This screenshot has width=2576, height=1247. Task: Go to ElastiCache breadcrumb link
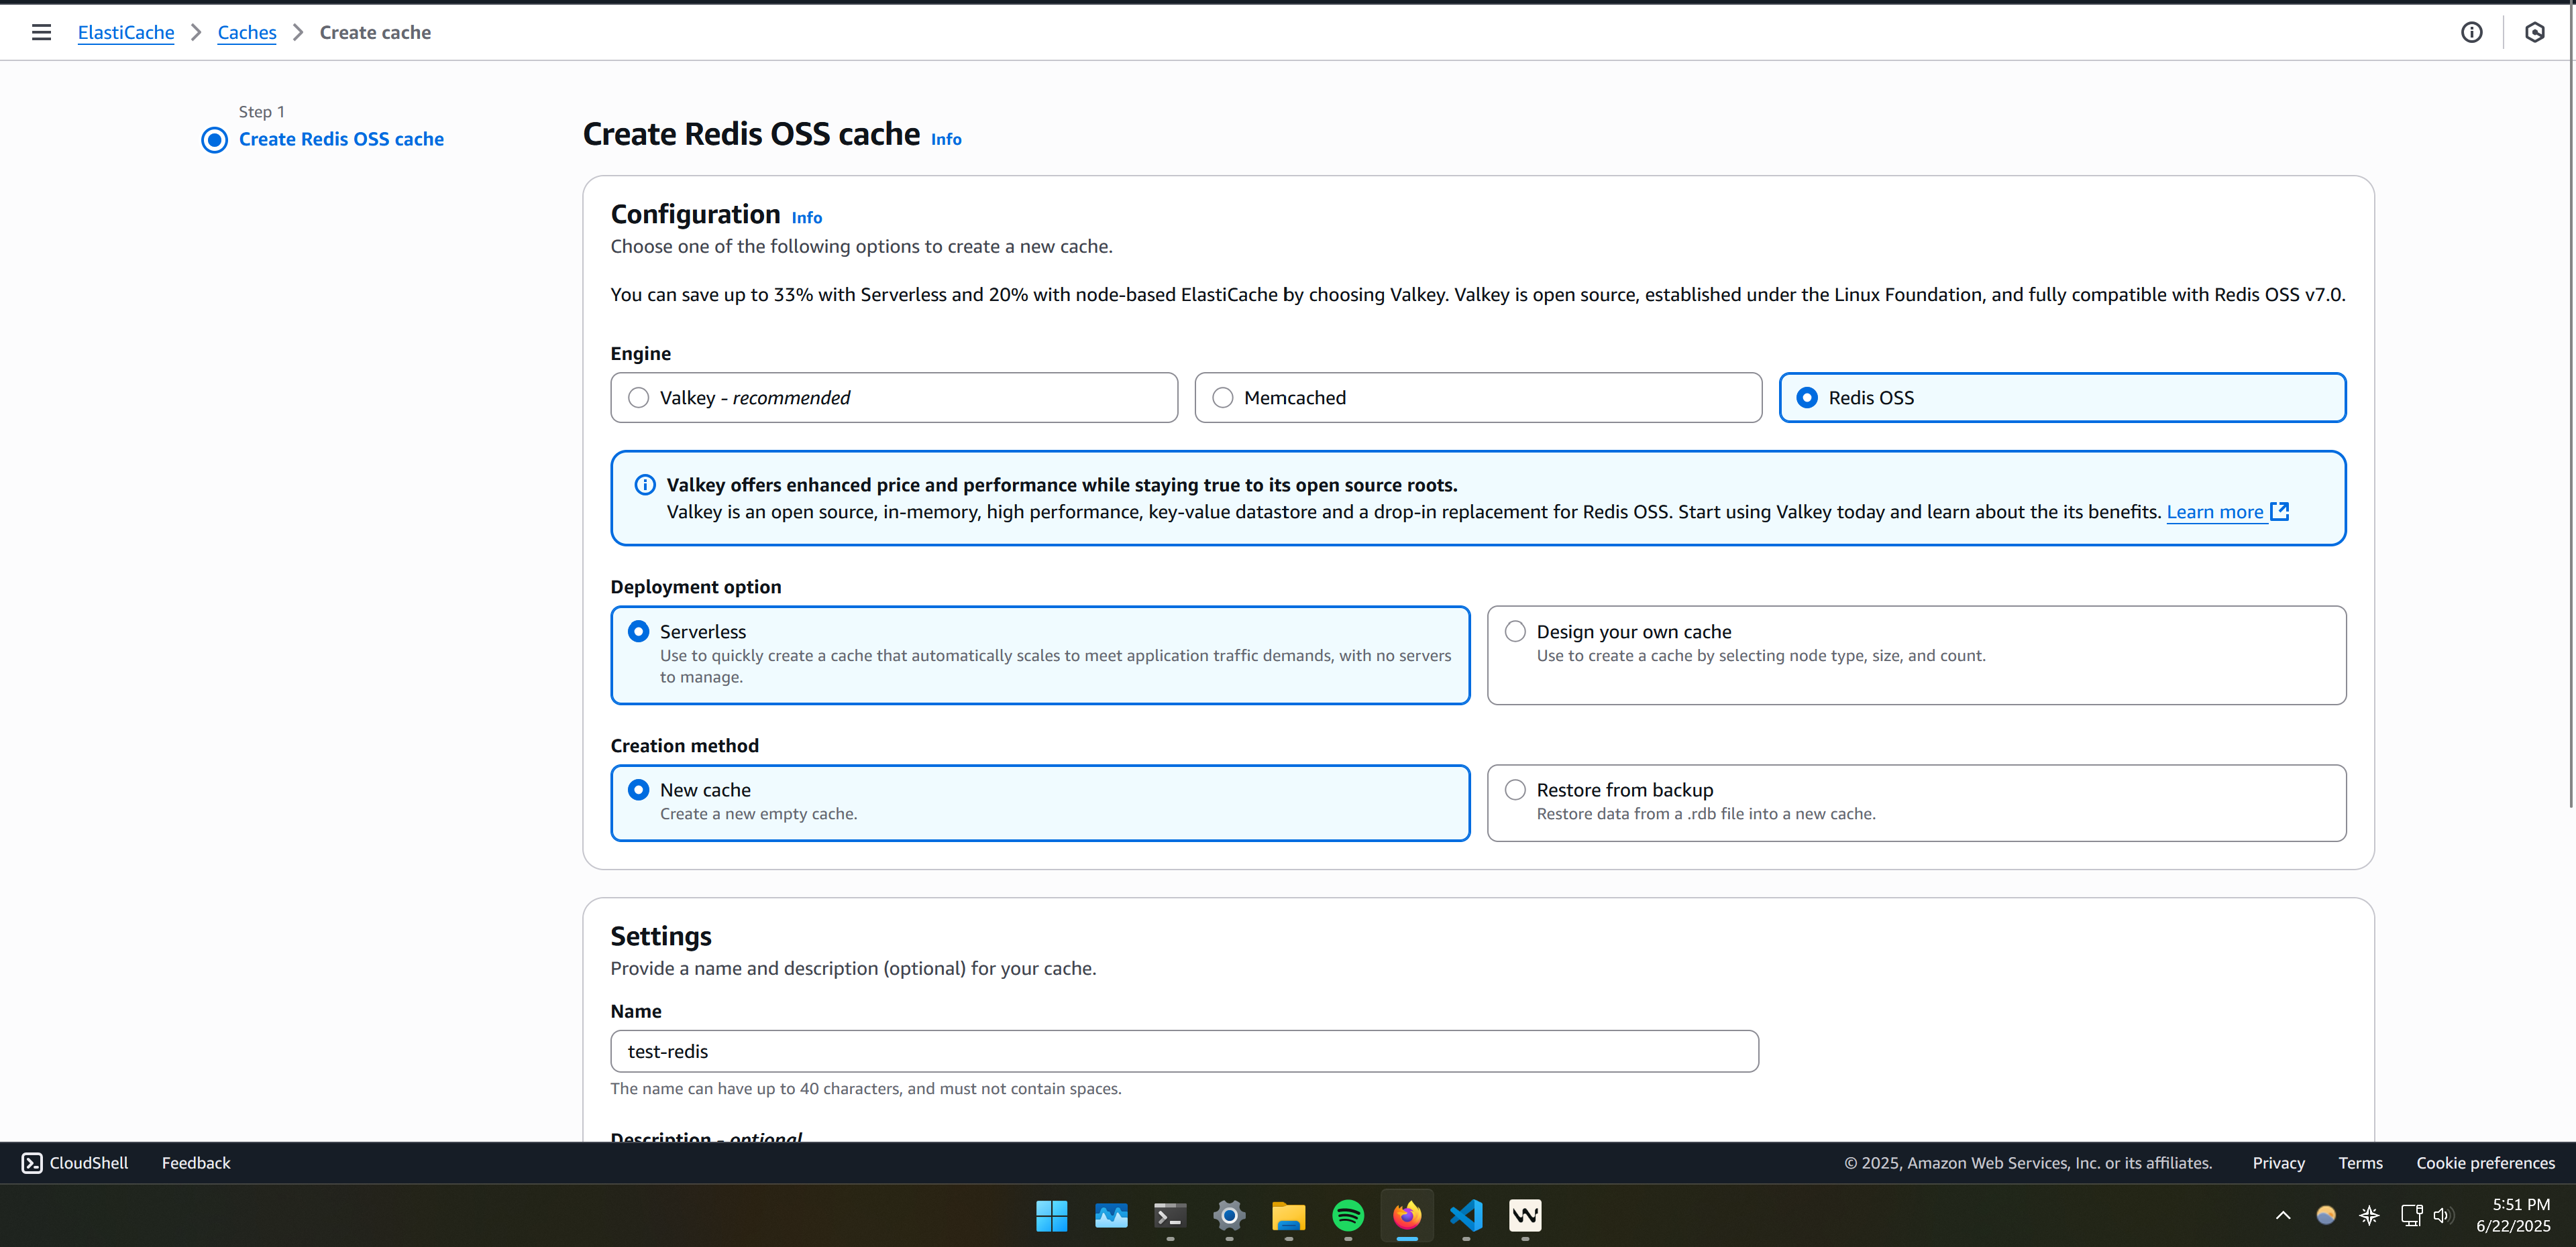click(x=126, y=32)
